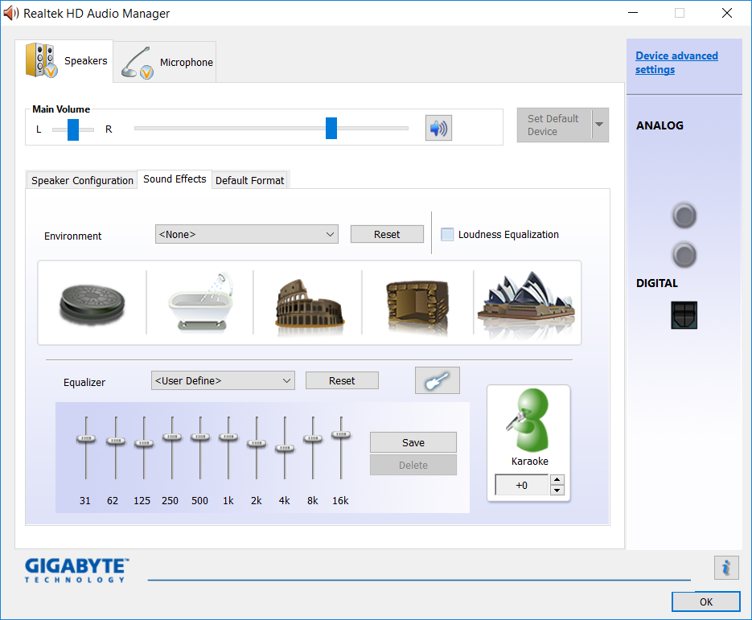The image size is (752, 620).
Task: Open Device advanced settings link
Action: 676,63
